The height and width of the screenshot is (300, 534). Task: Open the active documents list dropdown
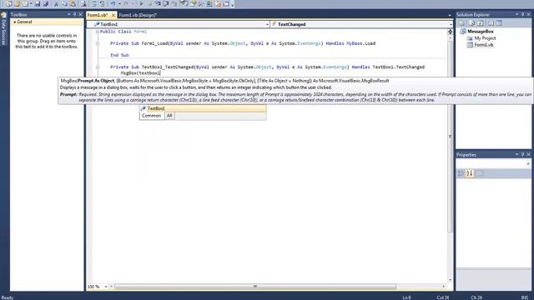pos(450,15)
